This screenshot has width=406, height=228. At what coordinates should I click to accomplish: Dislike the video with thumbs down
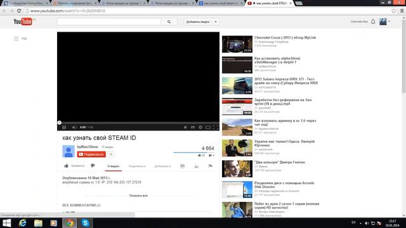click(93, 166)
